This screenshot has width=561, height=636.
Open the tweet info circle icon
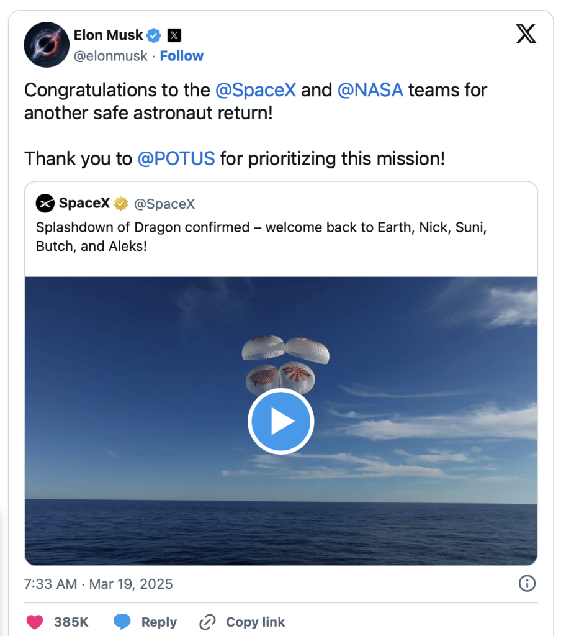tap(526, 583)
